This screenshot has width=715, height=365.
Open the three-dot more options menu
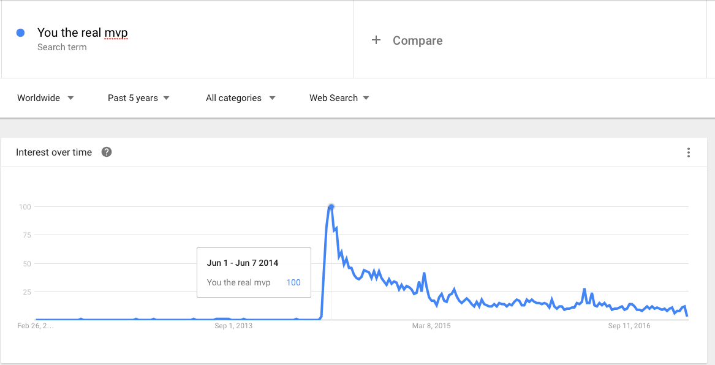pyautogui.click(x=689, y=152)
